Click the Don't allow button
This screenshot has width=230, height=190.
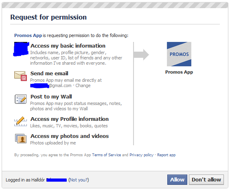(206, 179)
